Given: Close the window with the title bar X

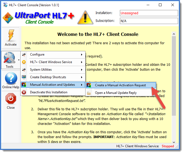Looking at the screenshot, I should (173, 5).
